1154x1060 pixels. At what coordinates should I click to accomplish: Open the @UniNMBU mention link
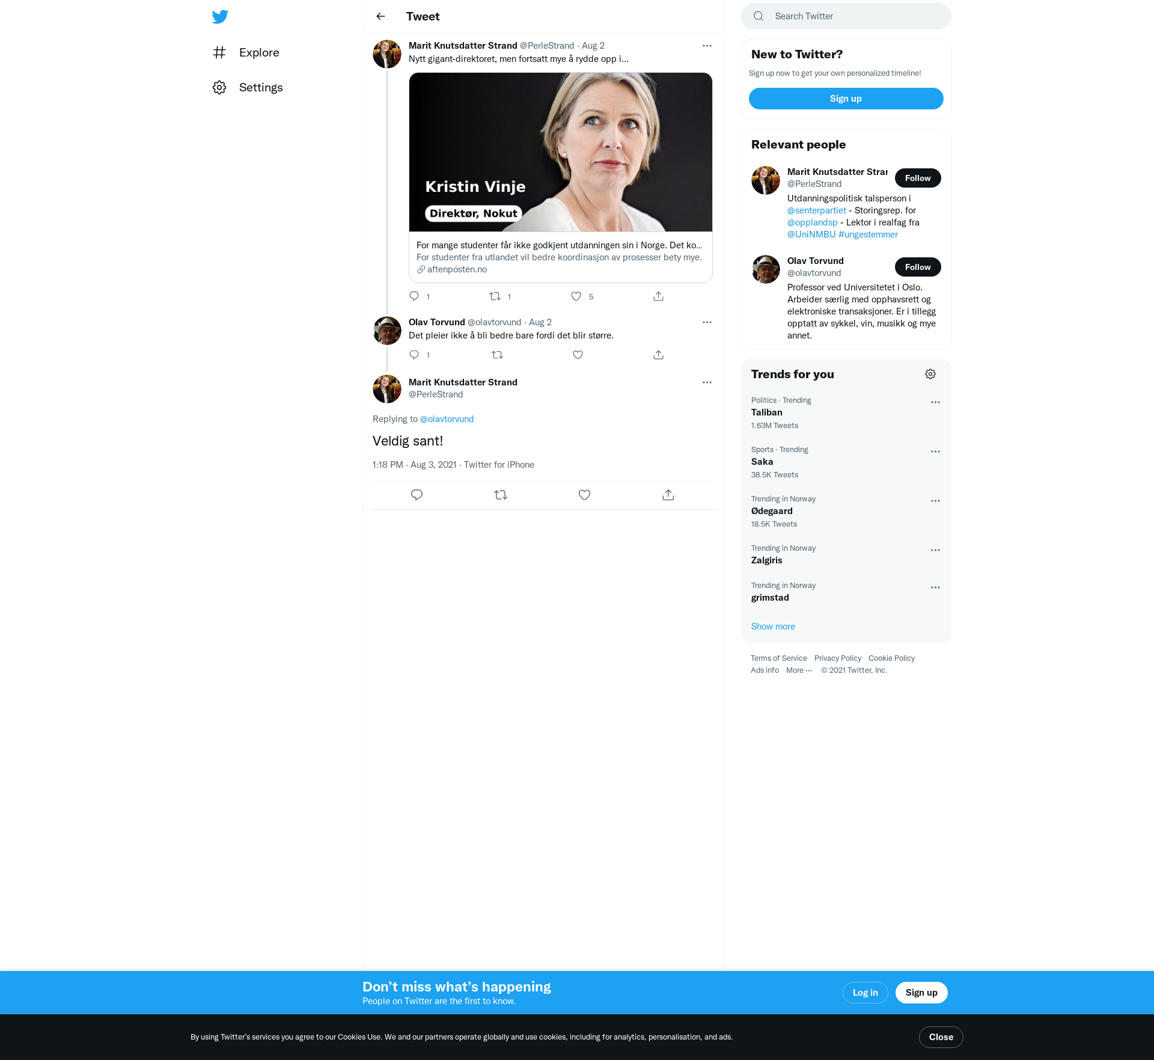tap(811, 234)
